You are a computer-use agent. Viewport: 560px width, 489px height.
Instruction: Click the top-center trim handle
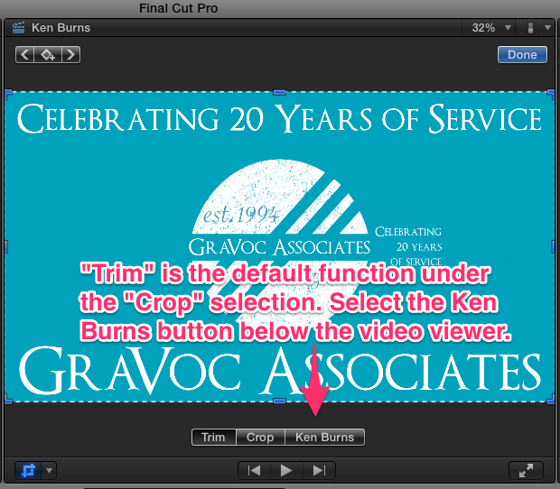click(279, 92)
